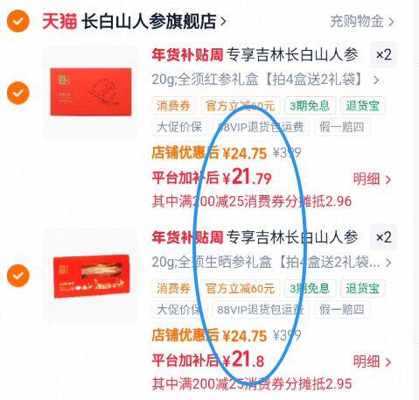The height and width of the screenshot is (400, 419).
Task: Tap the second item's 假一赔四 tag
Action: click(342, 310)
